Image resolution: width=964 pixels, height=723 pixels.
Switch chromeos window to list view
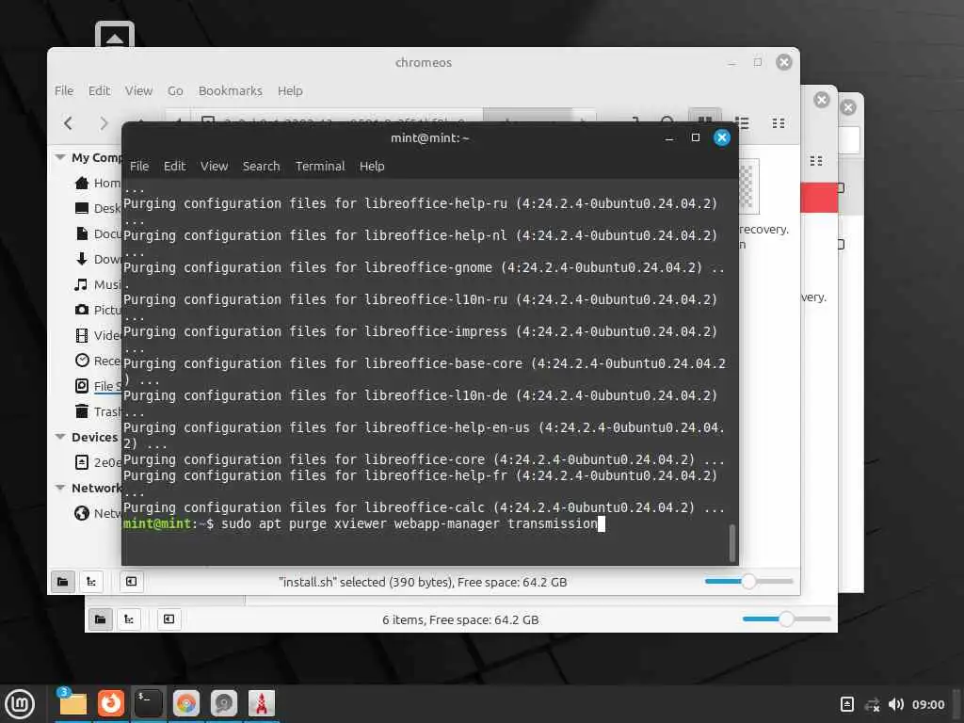click(x=742, y=123)
